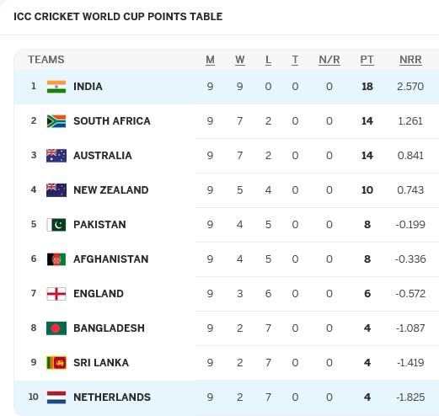
Task: Click the T ties column header
Action: (x=295, y=60)
